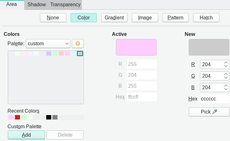Increase the New color B value

pos(226,86)
